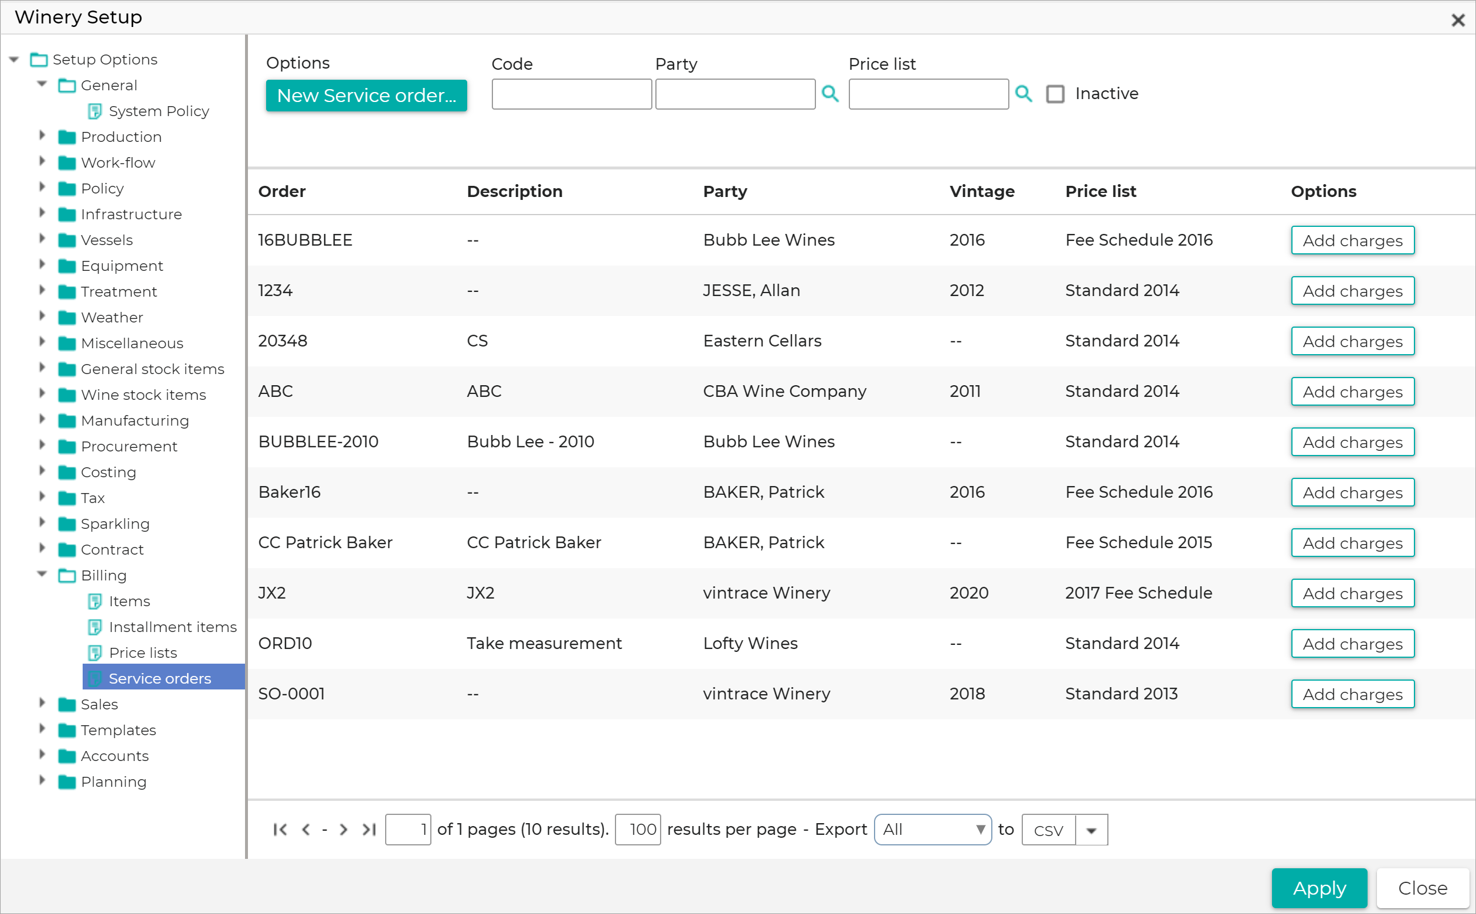Open Miscellaneous in the setup tree
Viewport: 1476px width, 914px height.
coord(132,344)
